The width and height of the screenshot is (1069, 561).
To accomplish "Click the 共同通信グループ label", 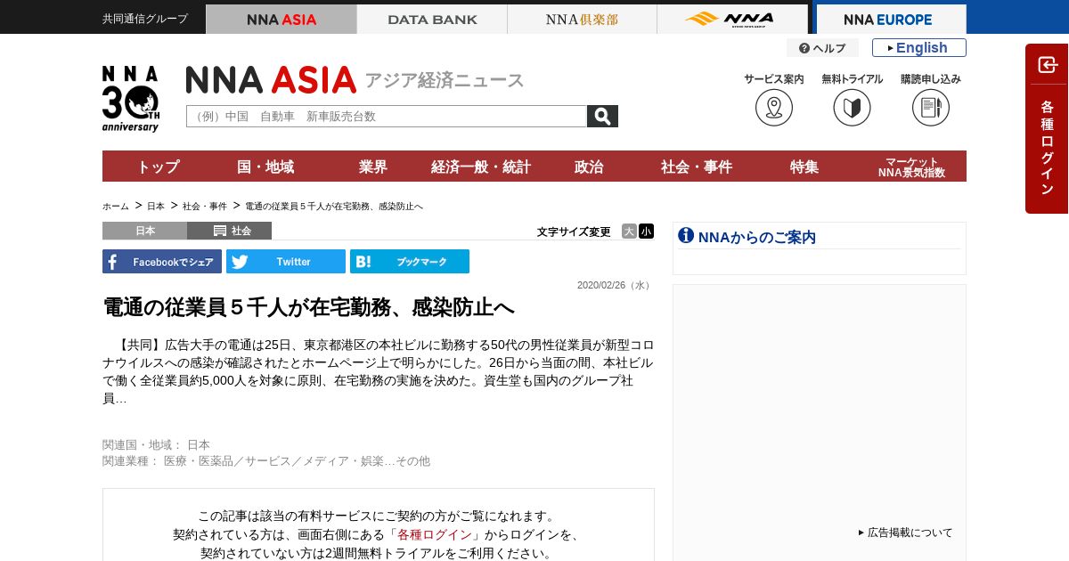I will (145, 19).
